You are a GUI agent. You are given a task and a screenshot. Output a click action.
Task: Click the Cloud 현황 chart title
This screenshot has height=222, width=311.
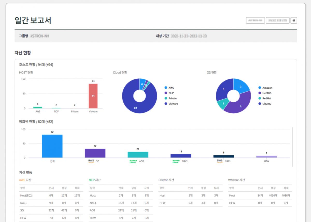point(120,72)
